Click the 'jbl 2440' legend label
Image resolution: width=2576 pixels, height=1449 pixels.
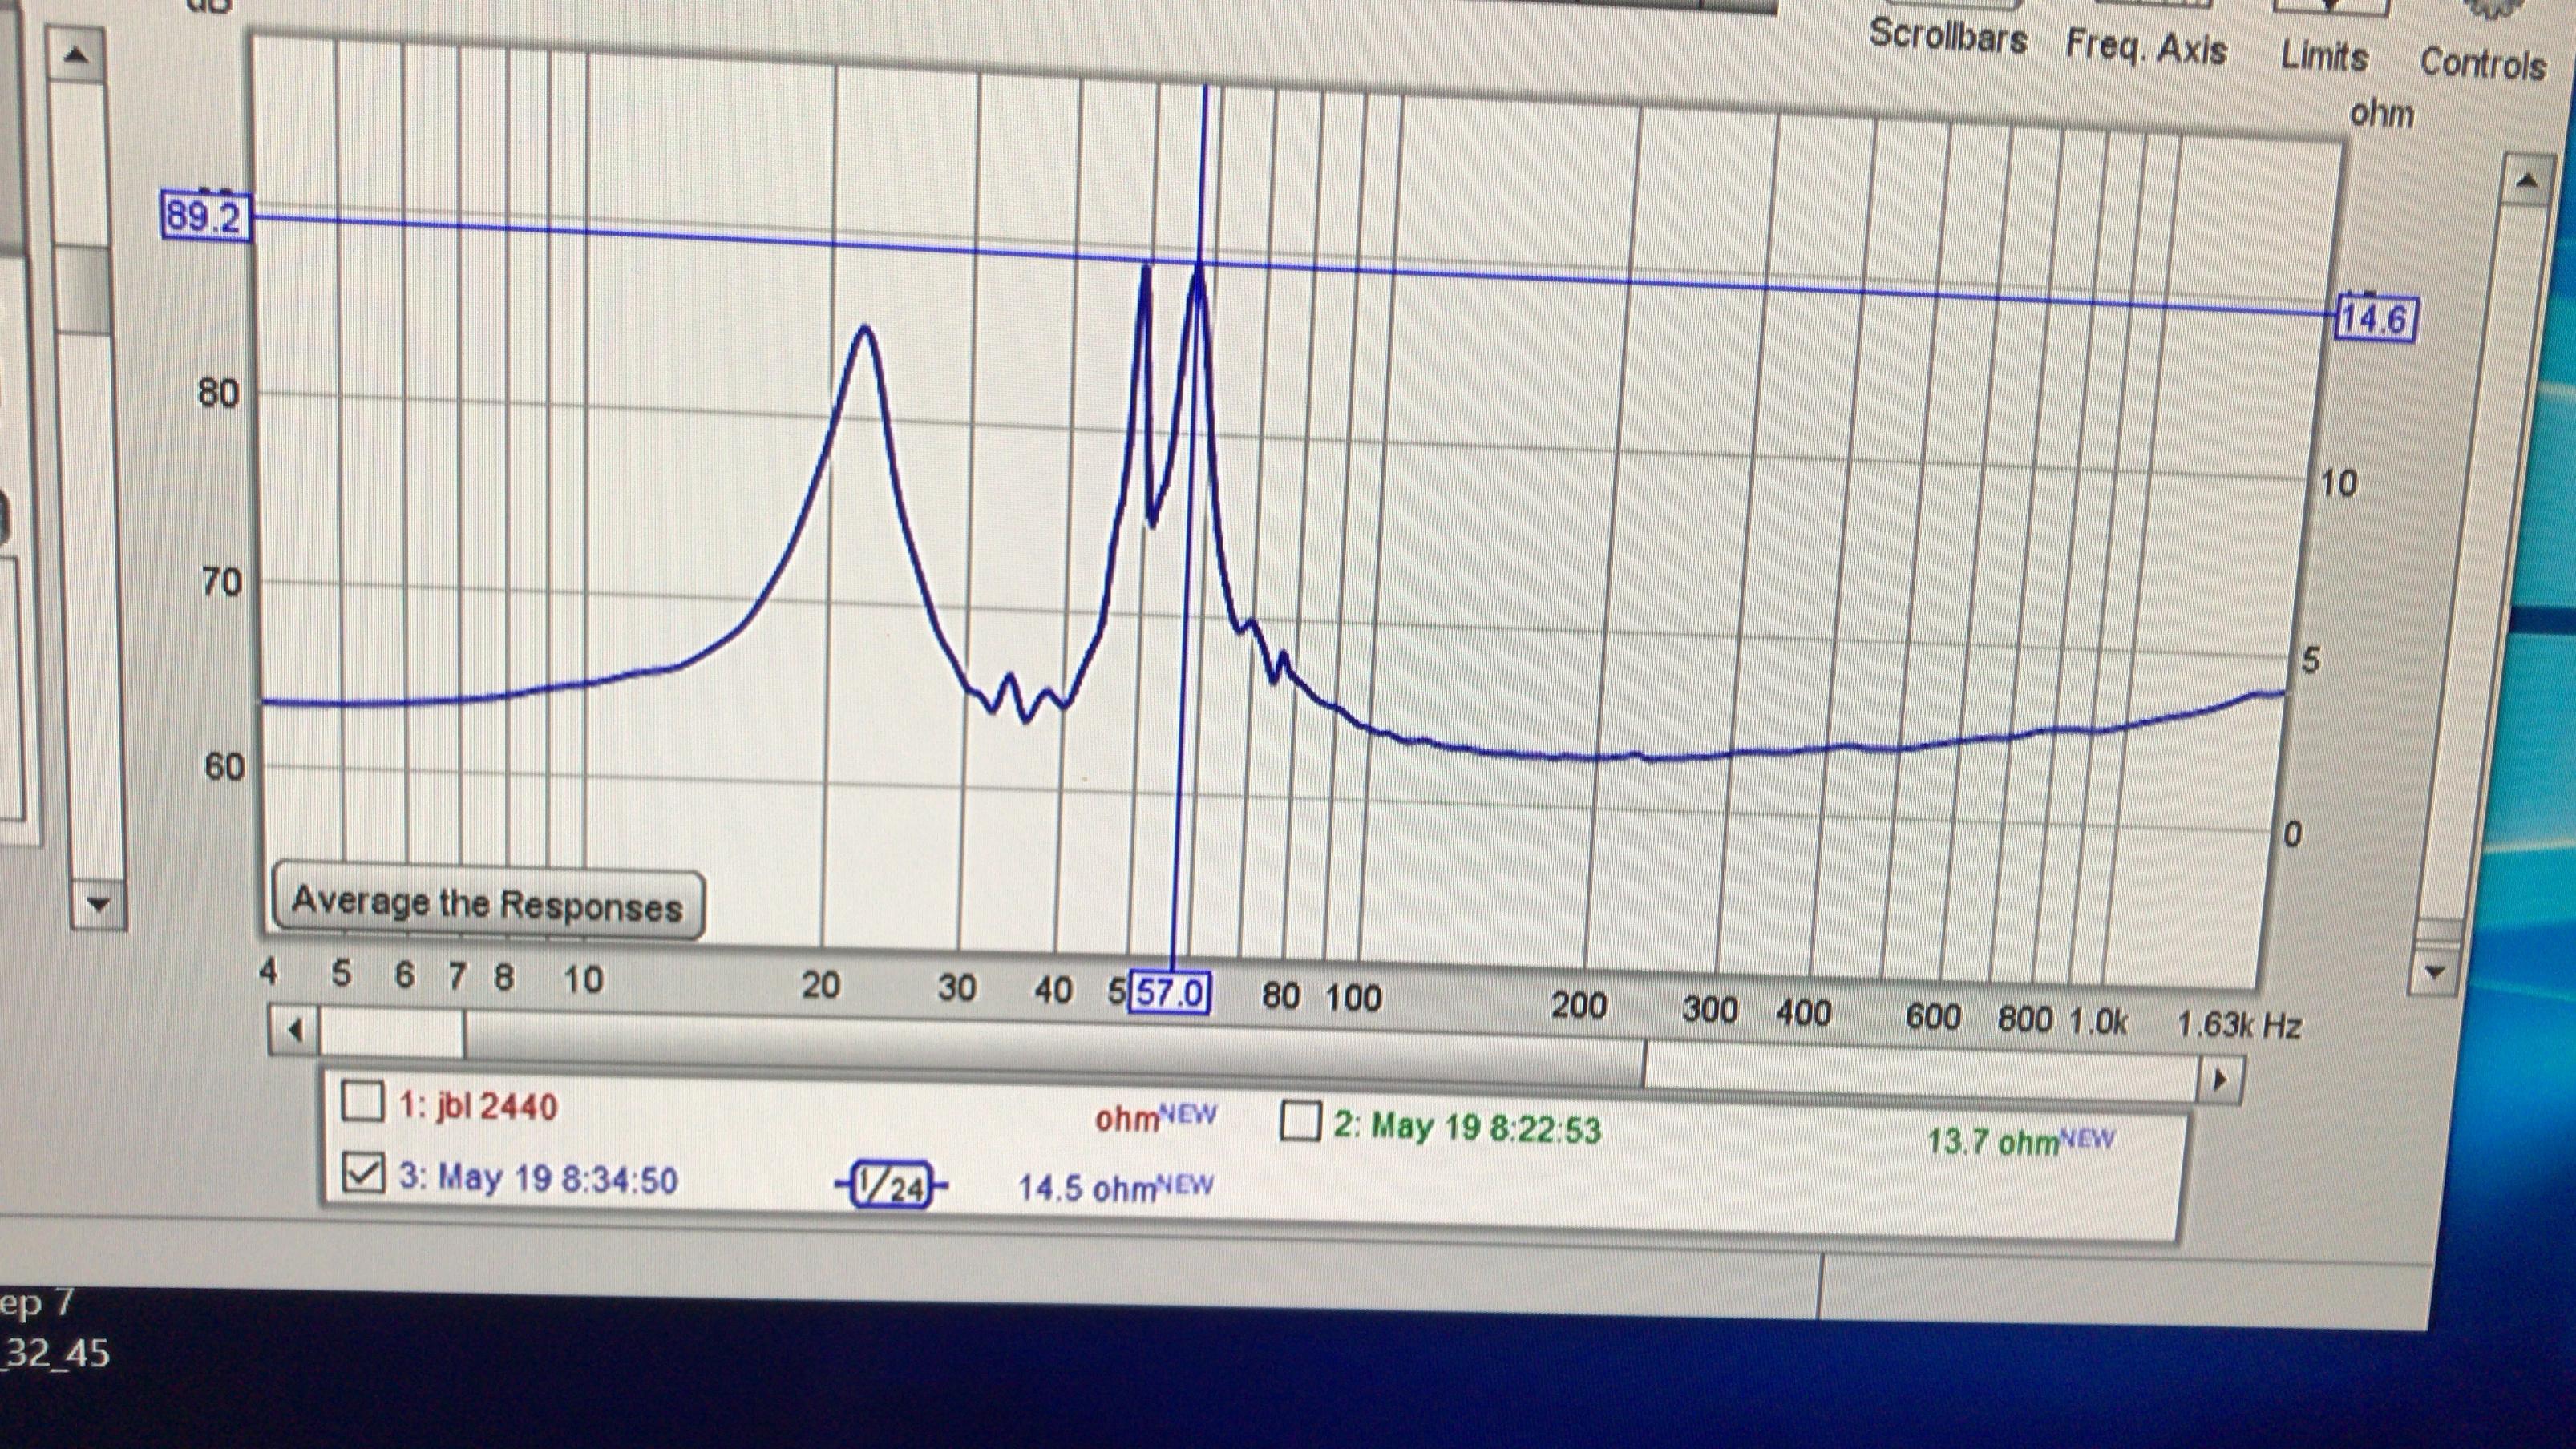[x=478, y=1106]
